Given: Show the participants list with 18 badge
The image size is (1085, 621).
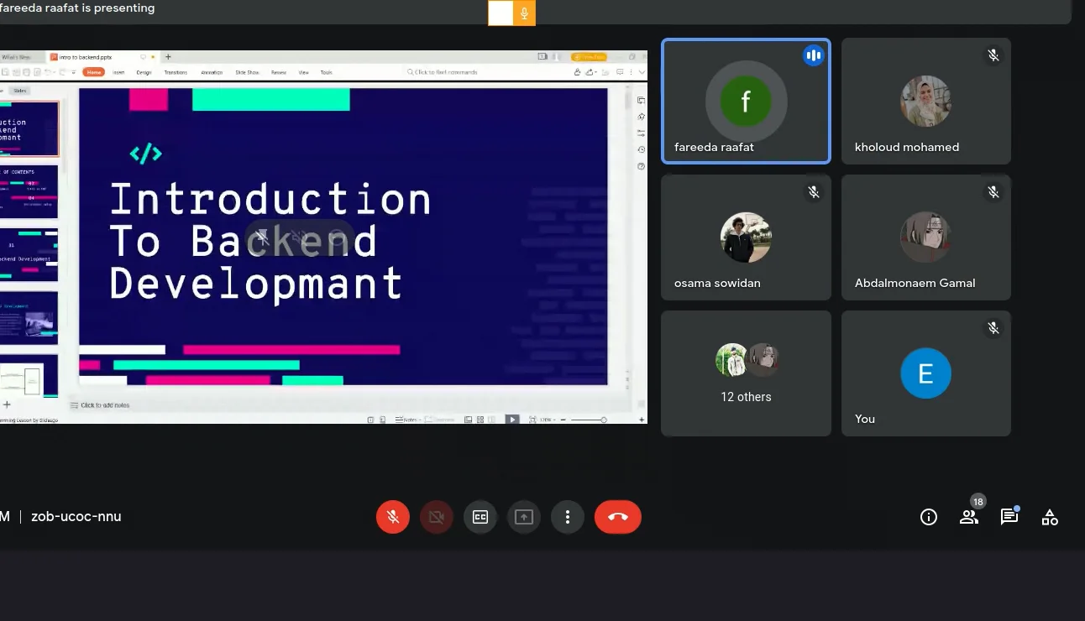Looking at the screenshot, I should coord(969,517).
